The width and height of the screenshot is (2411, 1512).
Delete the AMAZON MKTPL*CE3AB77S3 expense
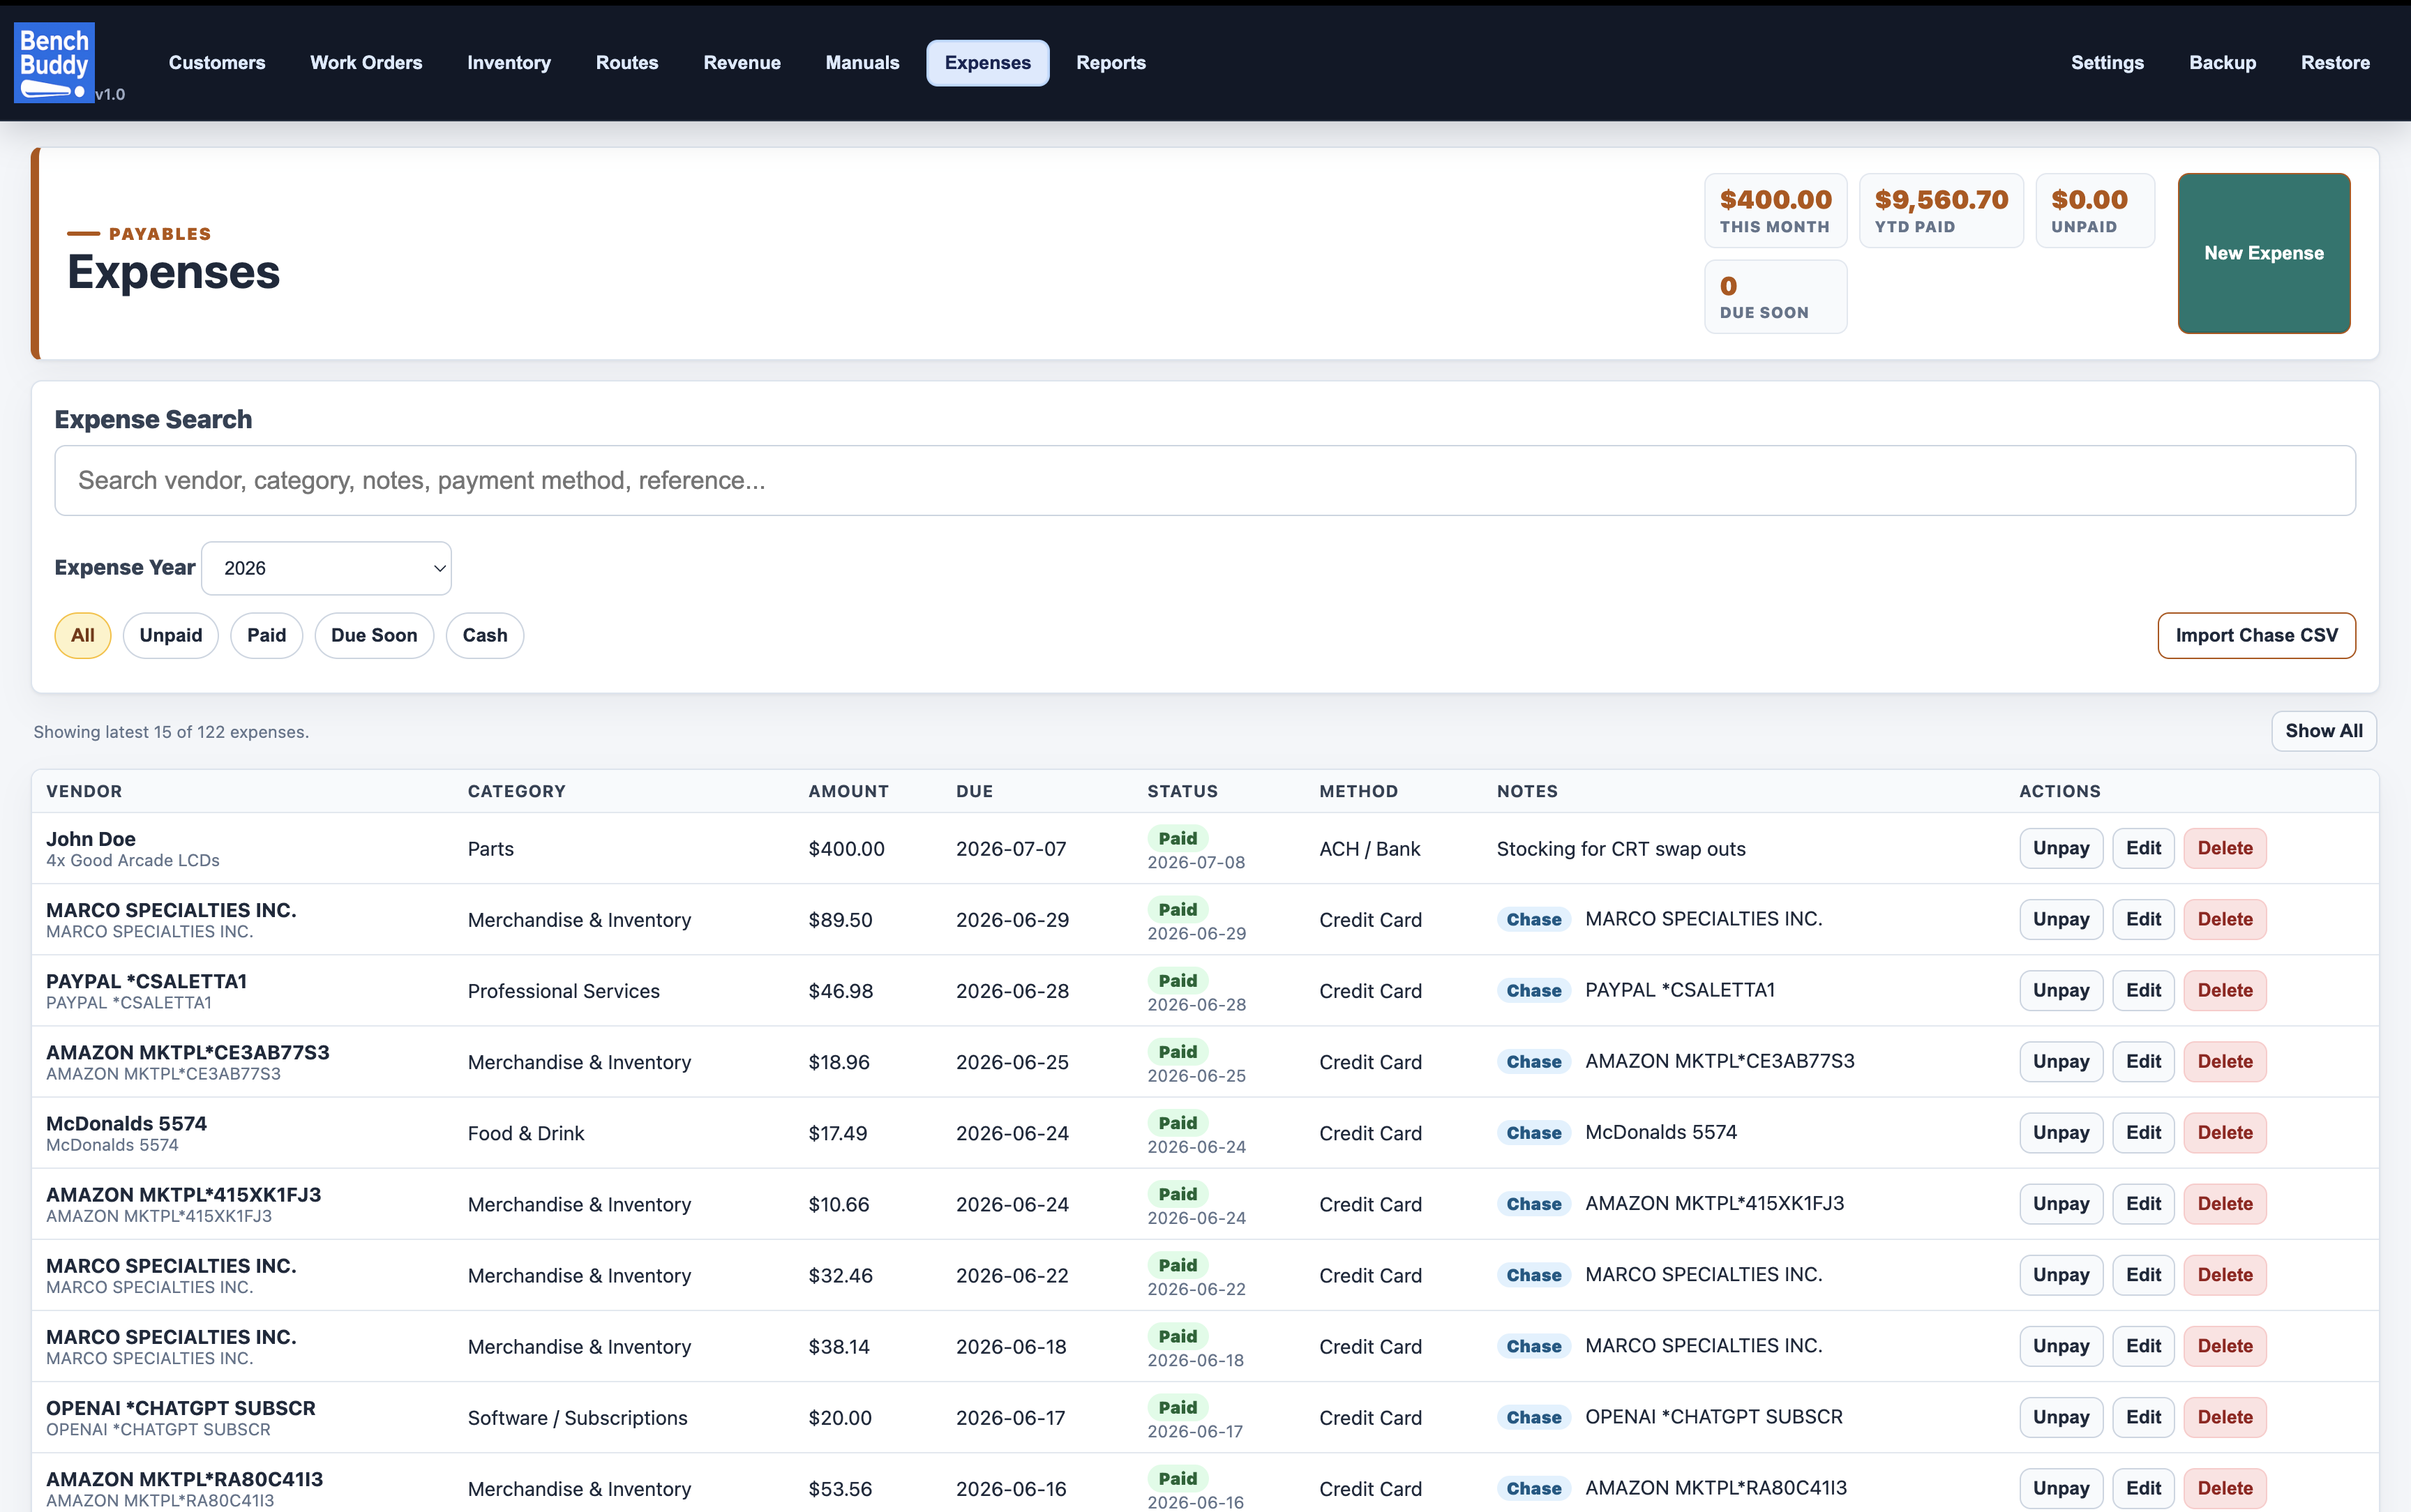pos(2225,1061)
